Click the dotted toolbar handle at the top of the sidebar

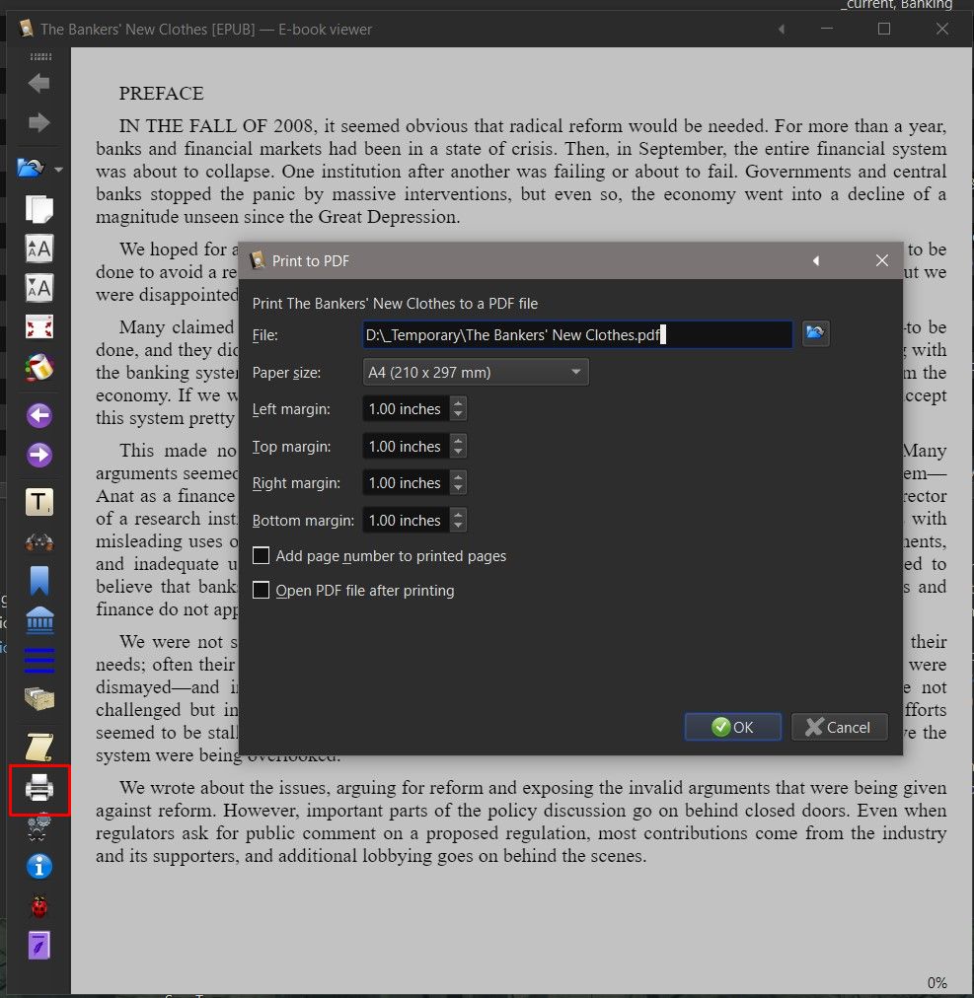click(x=40, y=56)
